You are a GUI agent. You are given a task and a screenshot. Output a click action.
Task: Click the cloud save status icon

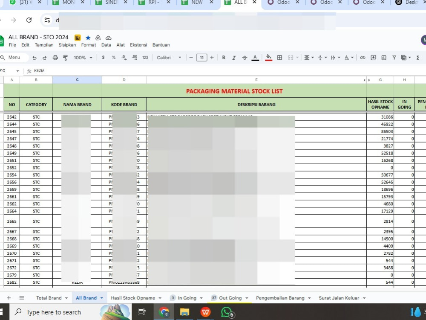(x=108, y=38)
